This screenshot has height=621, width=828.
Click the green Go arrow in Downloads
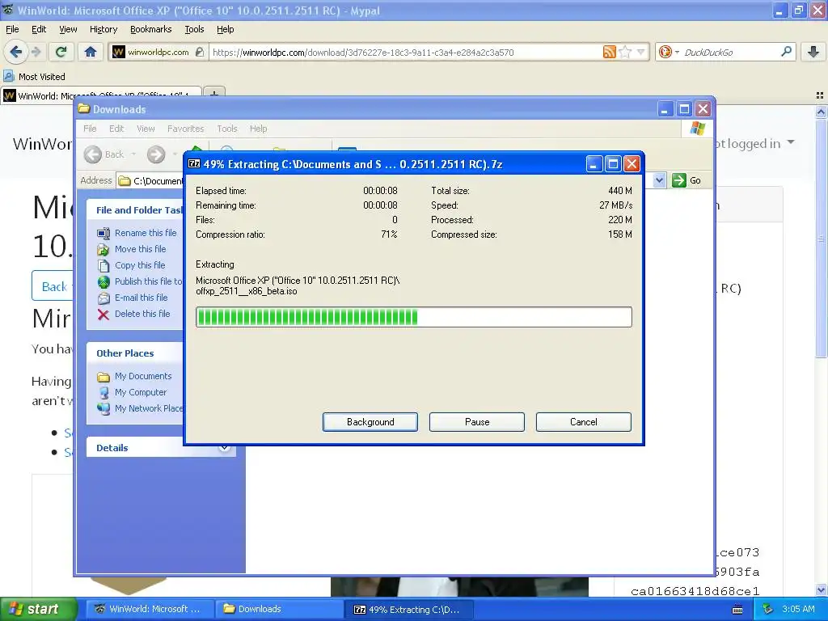click(x=678, y=180)
